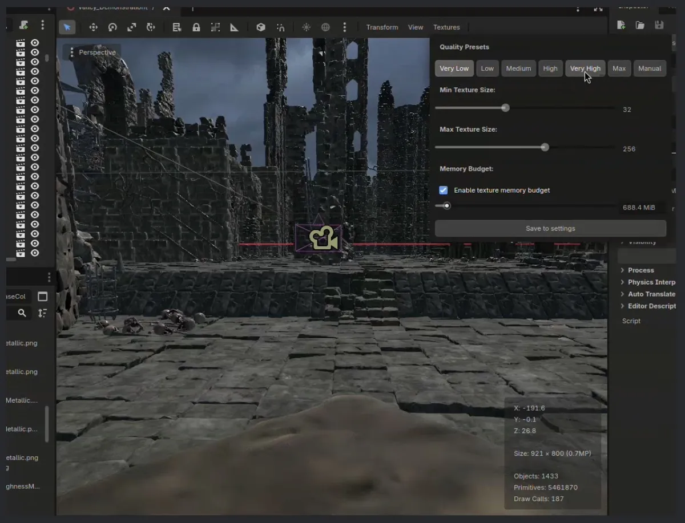Open the Textures menu
685x523 pixels.
point(446,27)
